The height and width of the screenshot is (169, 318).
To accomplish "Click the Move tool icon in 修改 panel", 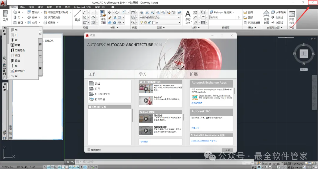I will click(x=110, y=12).
